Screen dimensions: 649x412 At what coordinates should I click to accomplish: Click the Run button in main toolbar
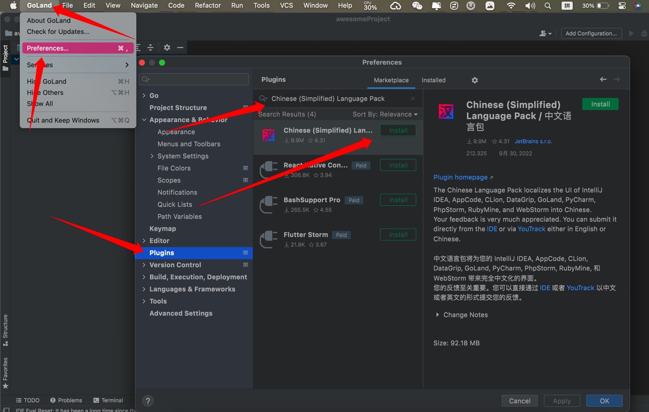pos(631,33)
